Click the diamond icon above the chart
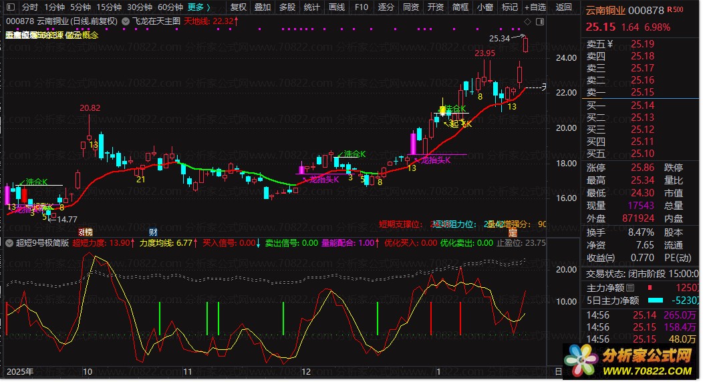Image resolution: width=703 pixels, height=382 pixels. [x=527, y=21]
